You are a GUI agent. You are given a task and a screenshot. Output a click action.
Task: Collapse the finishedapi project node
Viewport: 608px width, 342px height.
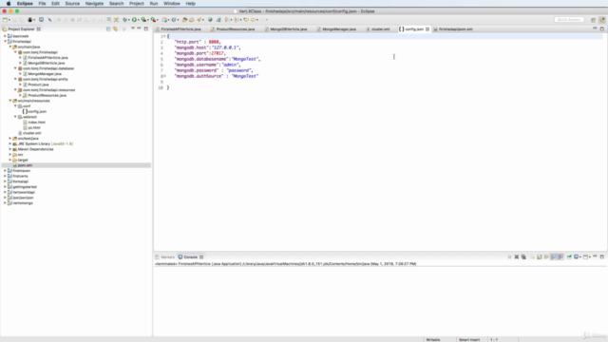pos(5,42)
